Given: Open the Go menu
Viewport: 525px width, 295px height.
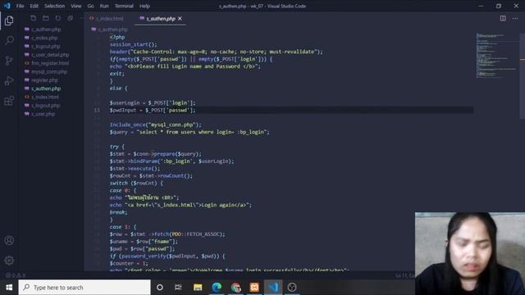Looking at the screenshot, I should click(x=90, y=6).
